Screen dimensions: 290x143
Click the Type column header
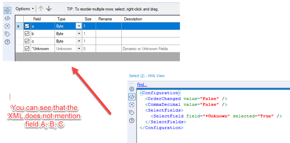69,19
